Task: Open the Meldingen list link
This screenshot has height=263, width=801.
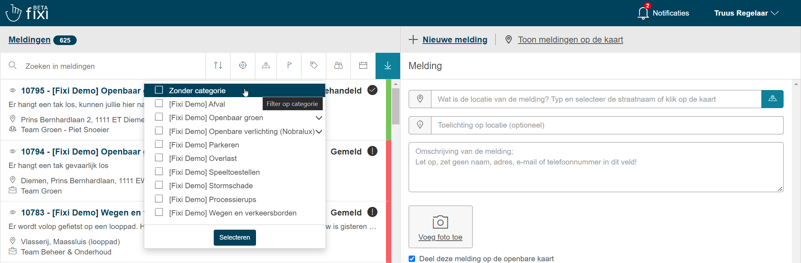Action: tap(29, 40)
